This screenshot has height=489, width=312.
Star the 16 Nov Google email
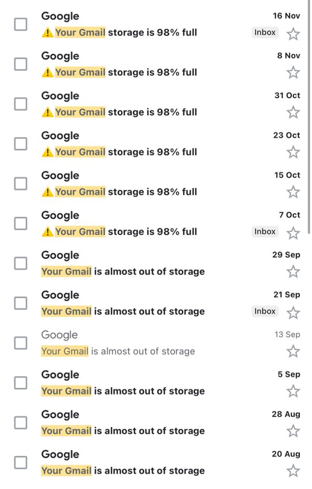[293, 34]
